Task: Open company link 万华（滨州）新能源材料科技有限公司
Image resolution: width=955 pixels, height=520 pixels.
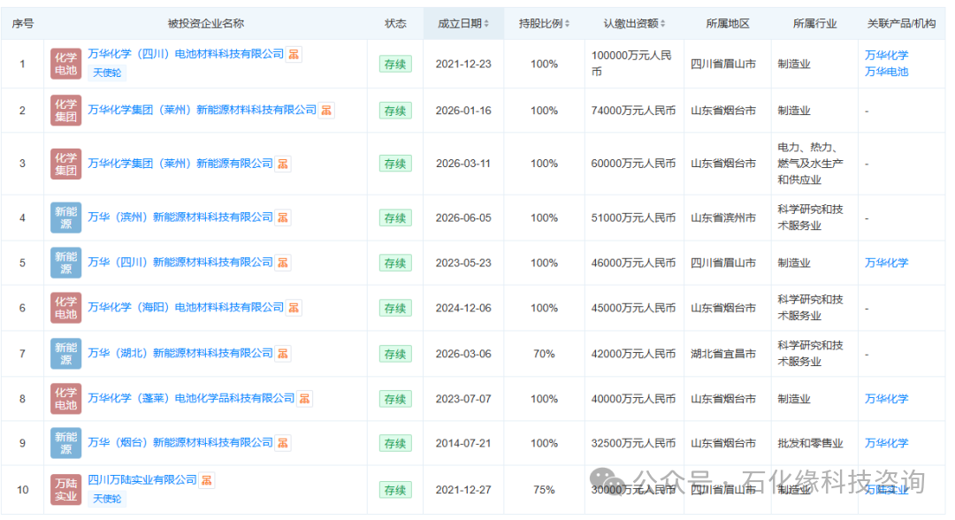Action: (180, 217)
